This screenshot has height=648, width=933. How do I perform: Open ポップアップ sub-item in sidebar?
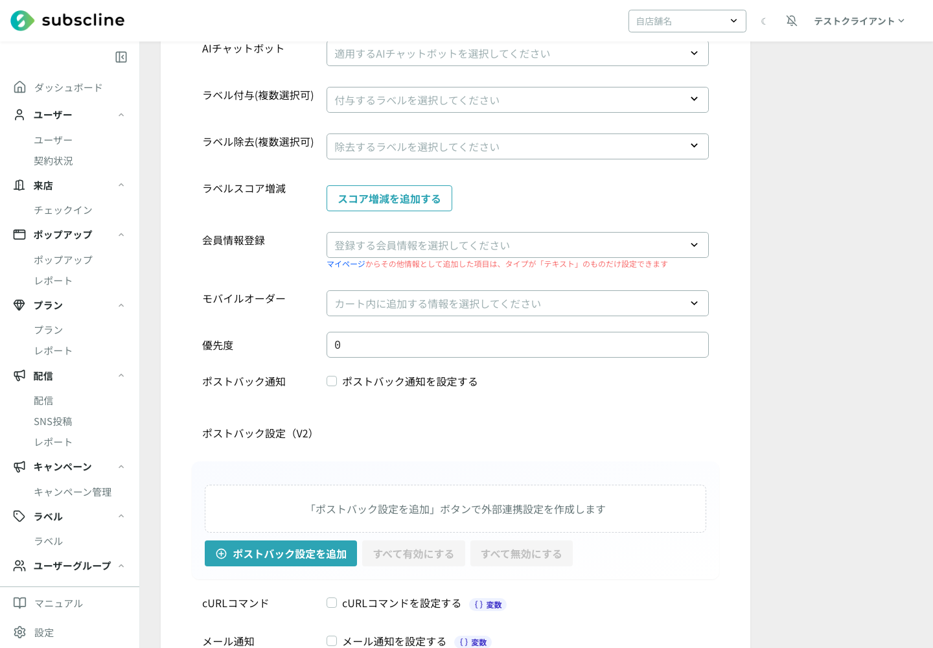pyautogui.click(x=63, y=260)
